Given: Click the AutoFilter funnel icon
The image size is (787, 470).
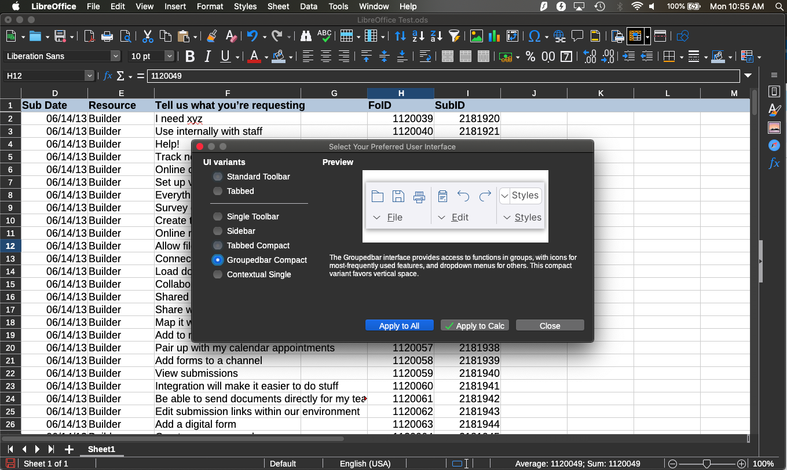Looking at the screenshot, I should 455,36.
